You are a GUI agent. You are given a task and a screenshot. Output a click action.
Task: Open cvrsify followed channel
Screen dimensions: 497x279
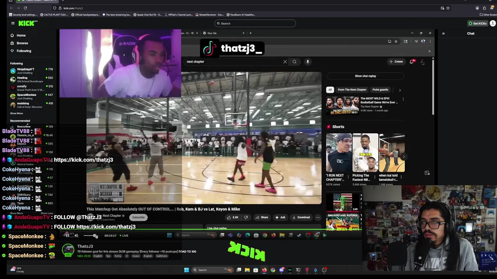tap(31, 88)
